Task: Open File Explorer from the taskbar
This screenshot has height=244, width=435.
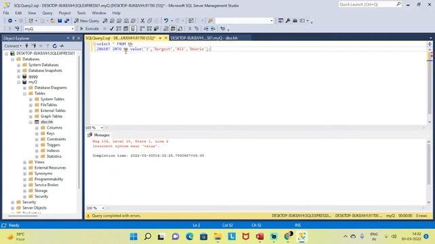Action: (x=217, y=237)
